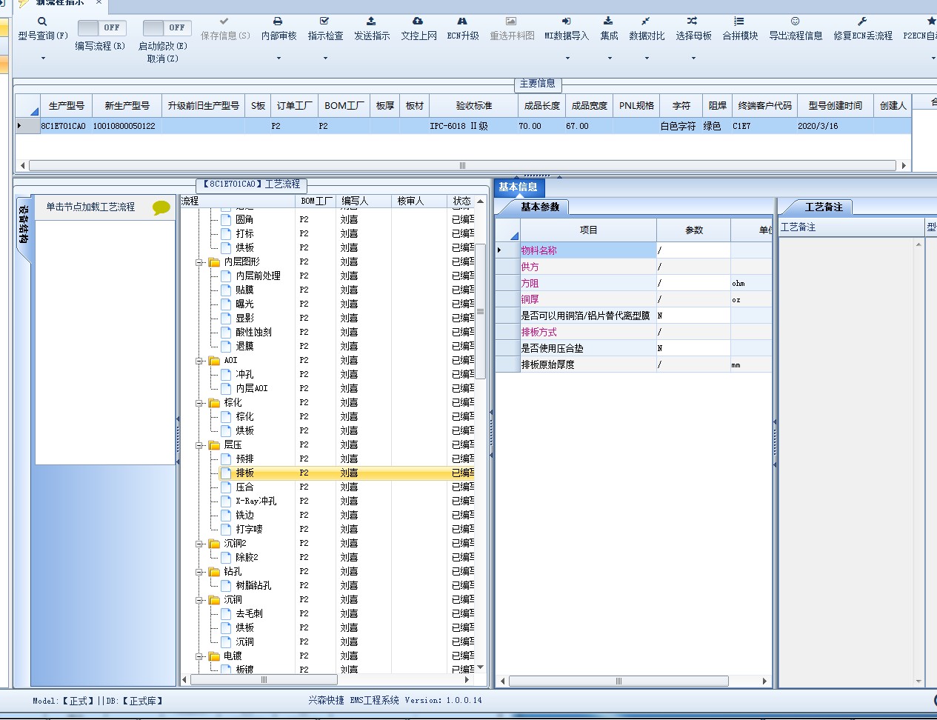Select the 排板 process row
Screen dimensions: 937x720
click(348, 473)
